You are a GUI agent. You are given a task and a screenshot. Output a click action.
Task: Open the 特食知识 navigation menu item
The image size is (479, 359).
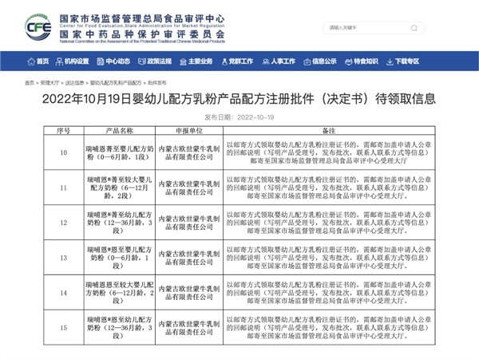click(x=366, y=61)
